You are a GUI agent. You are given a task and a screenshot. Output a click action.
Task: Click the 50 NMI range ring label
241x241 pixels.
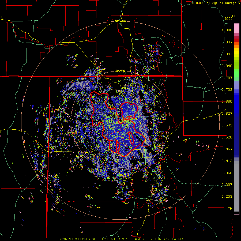[x=120, y=71]
